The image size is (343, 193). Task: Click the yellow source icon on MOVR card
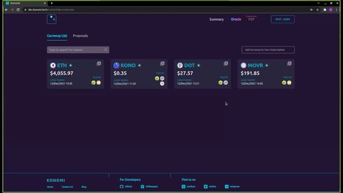(x=289, y=83)
